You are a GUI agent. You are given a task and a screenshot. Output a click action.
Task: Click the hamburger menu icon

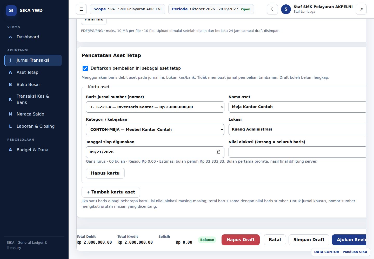81,9
